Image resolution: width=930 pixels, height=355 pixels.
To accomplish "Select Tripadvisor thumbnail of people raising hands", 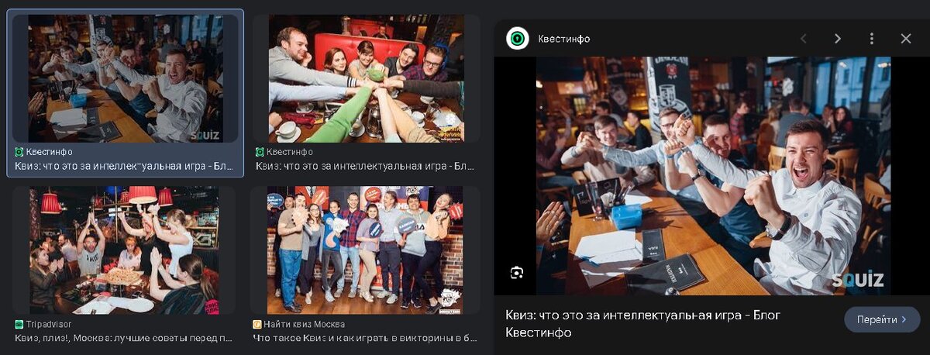I will click(x=124, y=250).
